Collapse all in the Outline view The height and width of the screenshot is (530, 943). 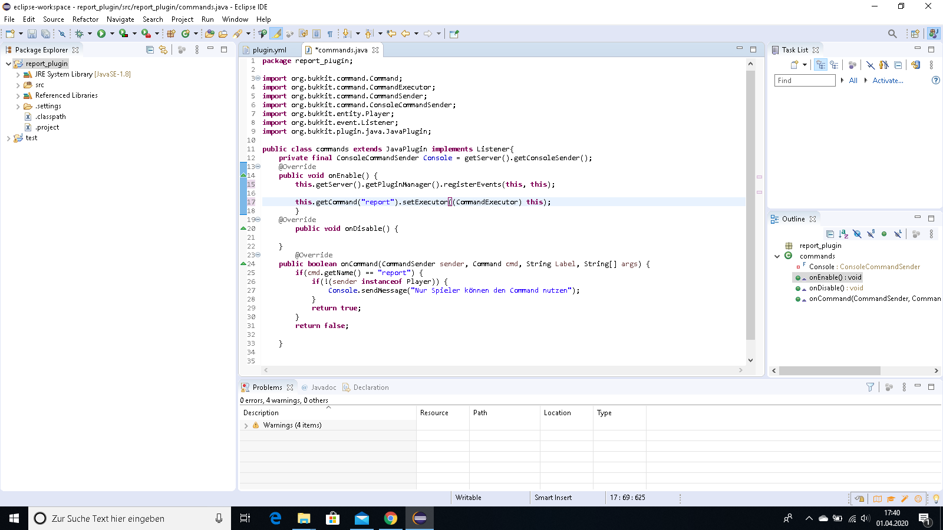click(830, 234)
